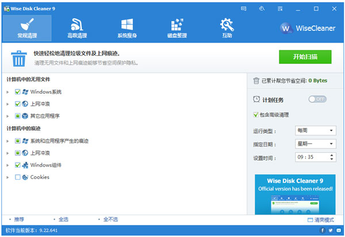Screen dimensions: 345x237
Task: Switch to 高级清理 tab
Action: tap(77, 28)
